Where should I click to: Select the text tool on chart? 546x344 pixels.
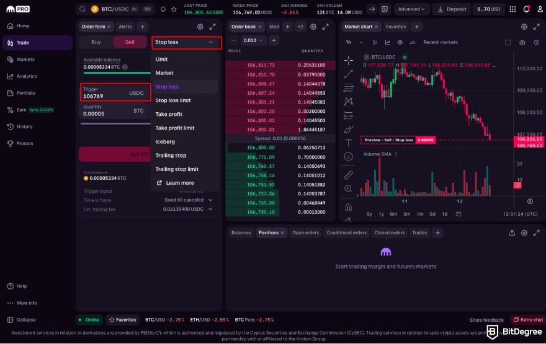[348, 143]
